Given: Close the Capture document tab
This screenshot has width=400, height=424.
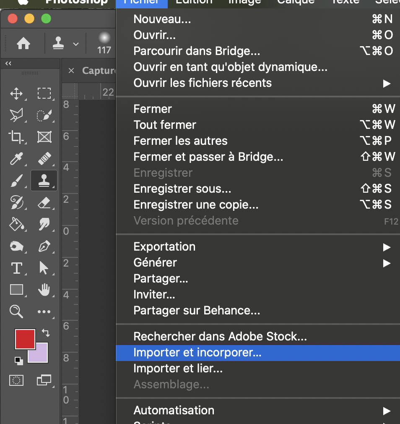Looking at the screenshot, I should [x=71, y=71].
